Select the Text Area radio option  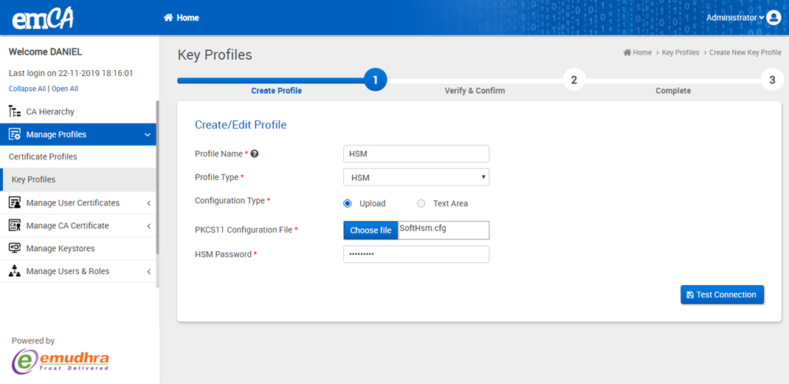[421, 204]
